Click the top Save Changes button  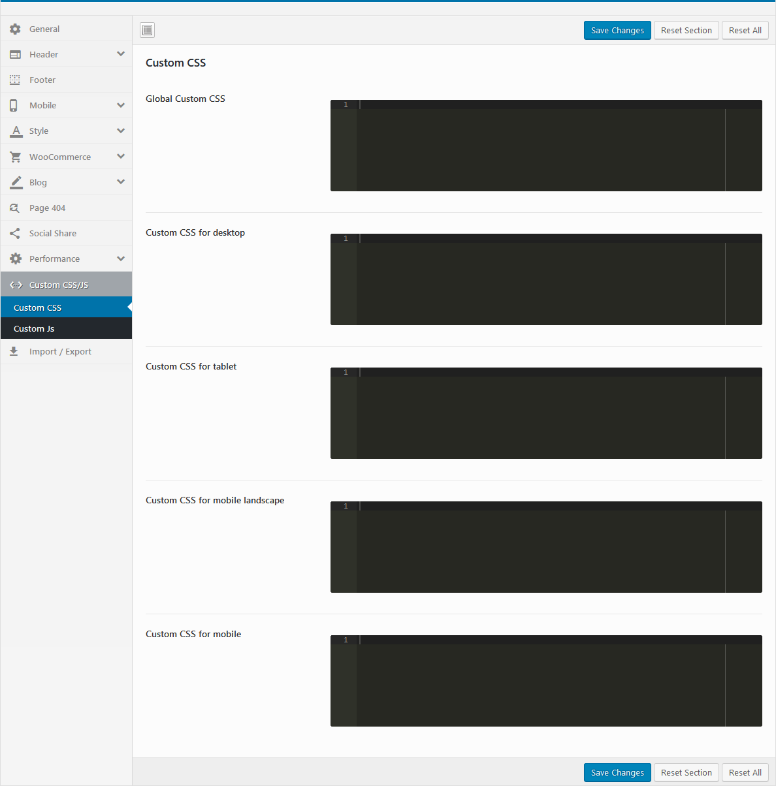(617, 30)
